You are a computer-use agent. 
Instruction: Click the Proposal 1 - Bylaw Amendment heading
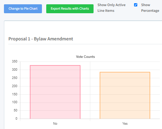pos(40,39)
